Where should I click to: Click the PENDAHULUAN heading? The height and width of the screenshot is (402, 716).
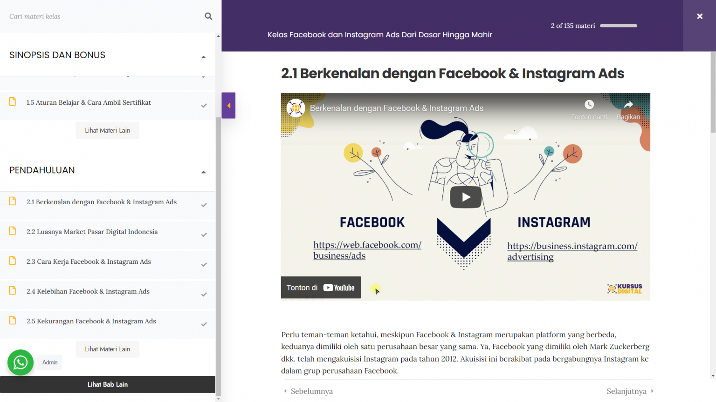click(x=42, y=170)
